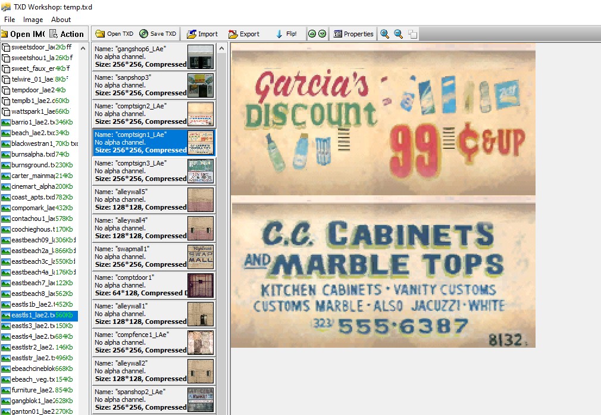The width and height of the screenshot is (601, 415).
Task: Click scroll up arrow of texture list
Action: pyautogui.click(x=221, y=48)
